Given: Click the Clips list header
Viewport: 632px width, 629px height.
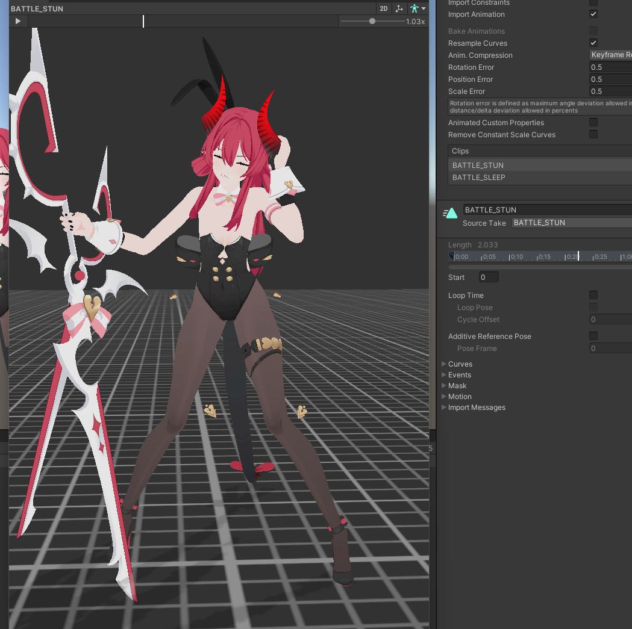Looking at the screenshot, I should click(540, 151).
